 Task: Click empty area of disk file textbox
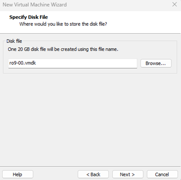(87, 63)
